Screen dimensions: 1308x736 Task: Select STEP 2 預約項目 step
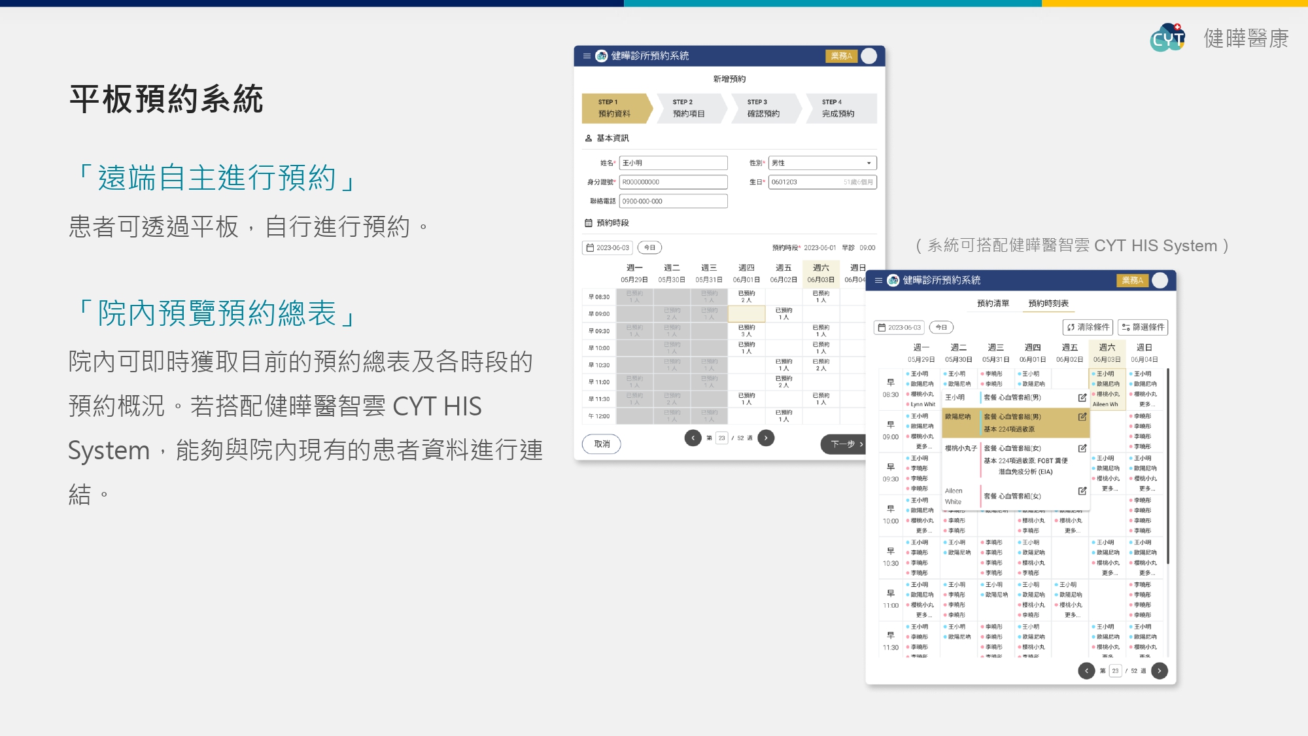pyautogui.click(x=692, y=108)
